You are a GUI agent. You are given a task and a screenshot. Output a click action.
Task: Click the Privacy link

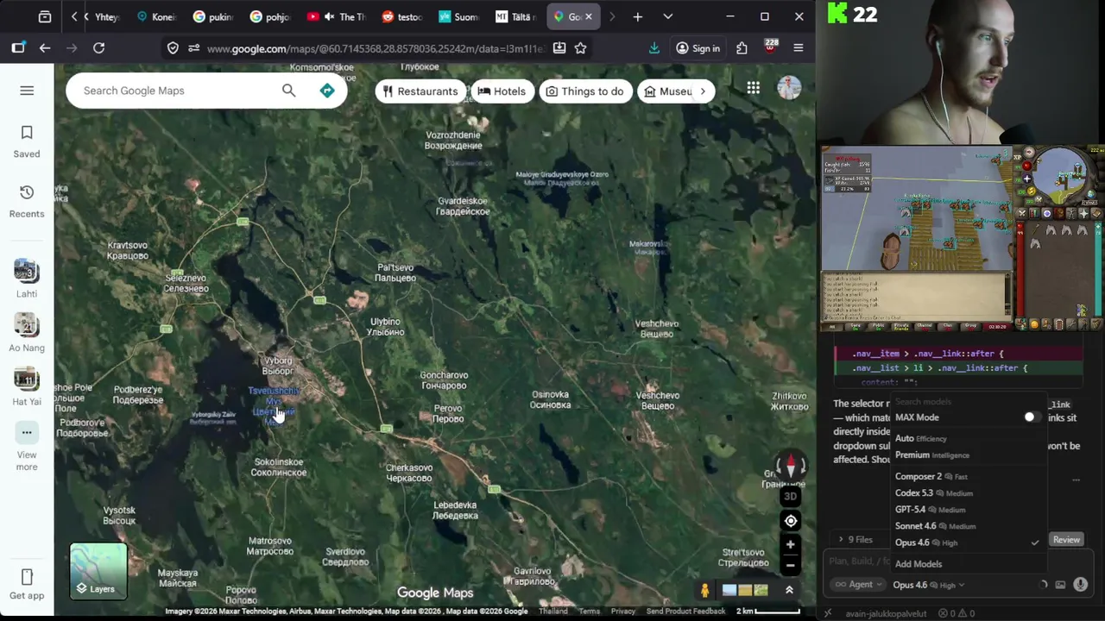click(x=623, y=612)
